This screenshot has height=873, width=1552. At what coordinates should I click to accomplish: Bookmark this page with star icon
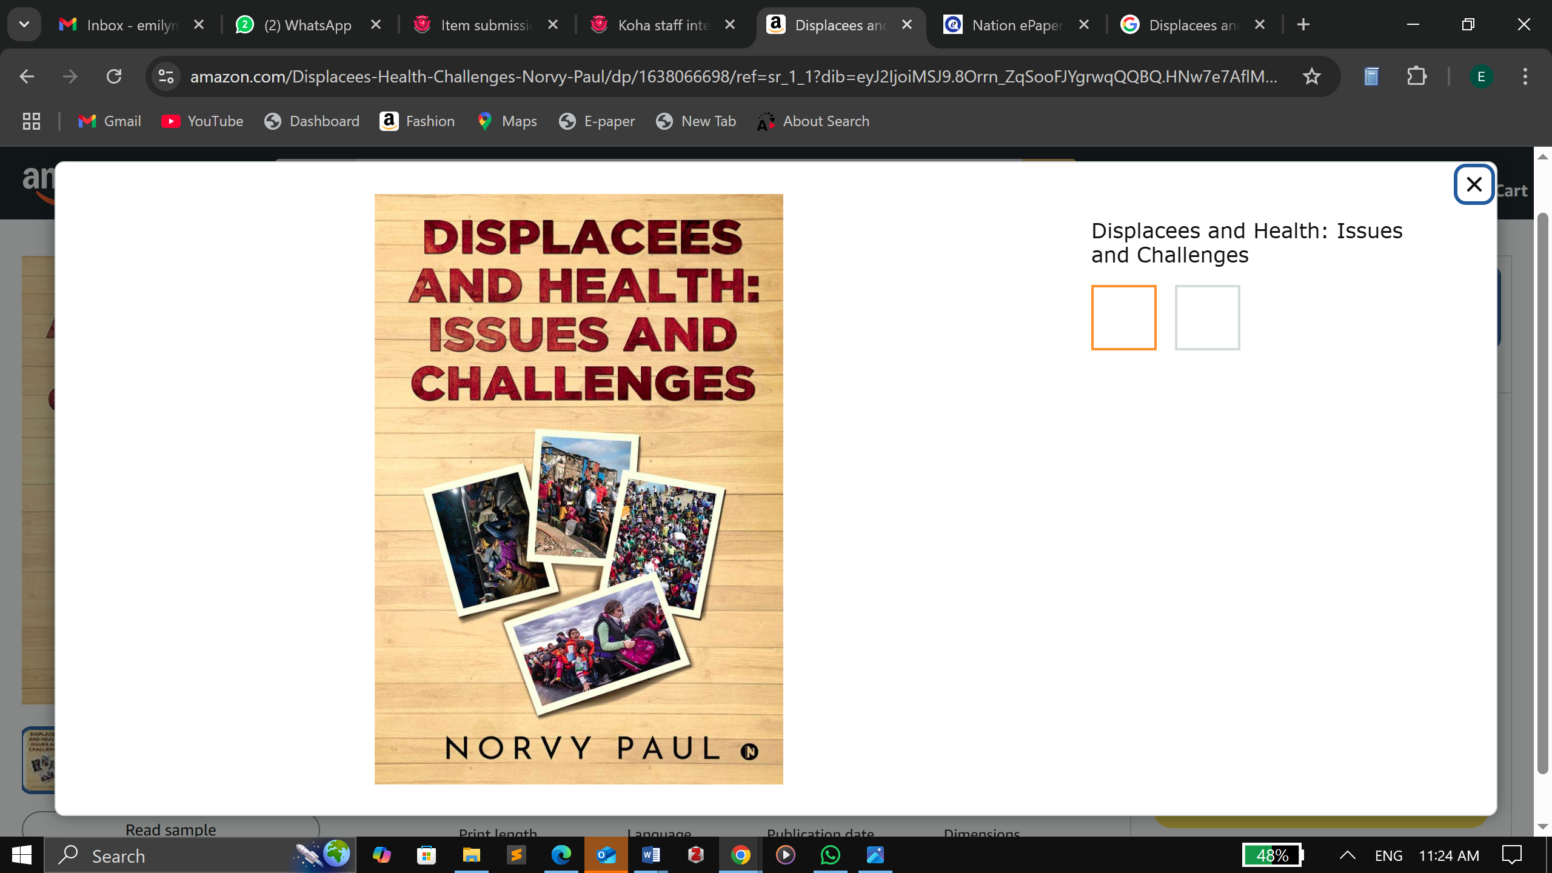(x=1311, y=76)
